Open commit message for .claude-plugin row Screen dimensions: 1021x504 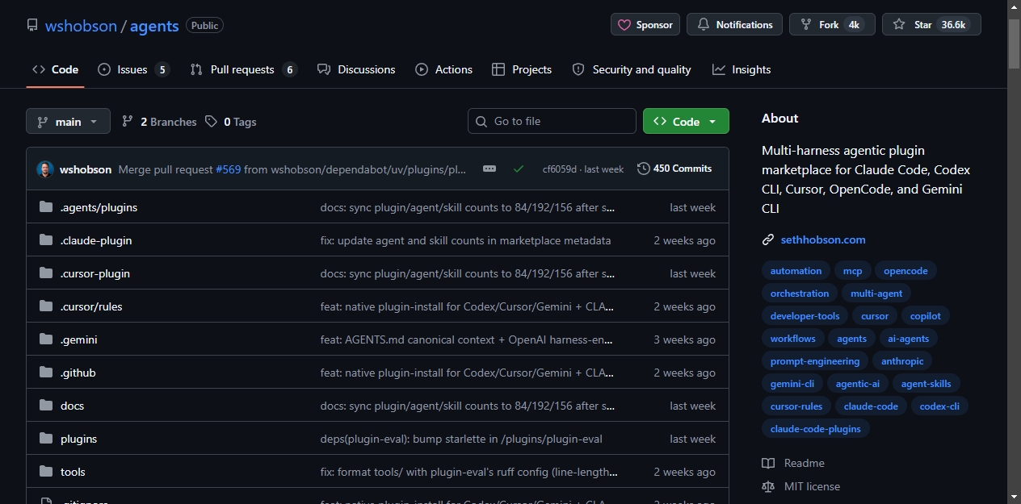pos(465,240)
